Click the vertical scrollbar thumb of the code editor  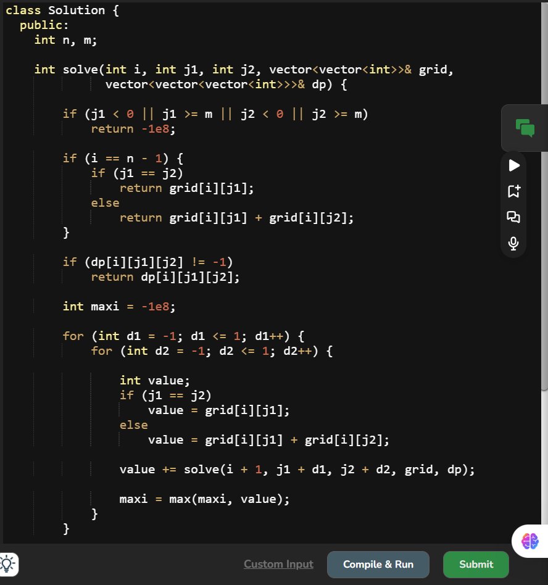544,196
